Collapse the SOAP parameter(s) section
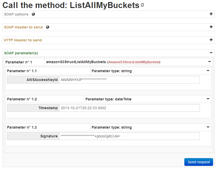Viewport: 218px width, 170px height. coord(211,53)
